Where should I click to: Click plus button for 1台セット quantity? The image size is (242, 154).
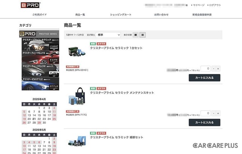coord(218,69)
